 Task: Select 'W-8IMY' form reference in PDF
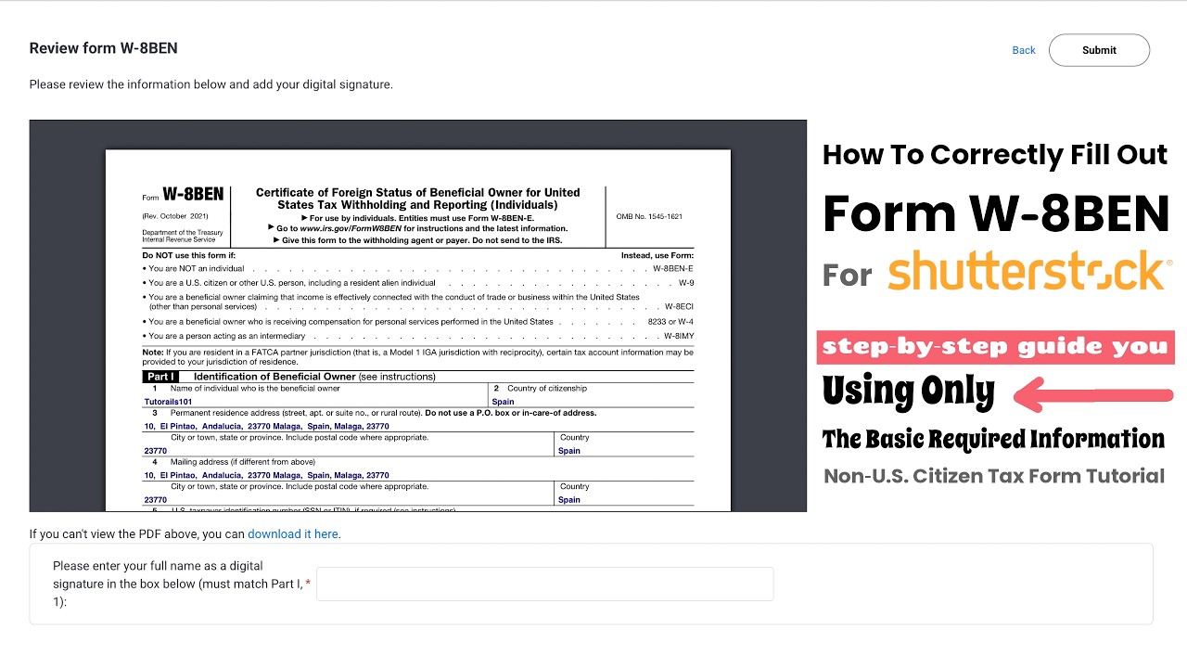(x=679, y=336)
